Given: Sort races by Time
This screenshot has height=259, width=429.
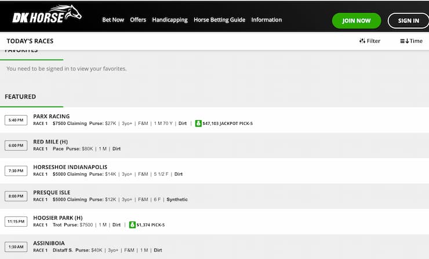Looking at the screenshot, I should (x=411, y=41).
